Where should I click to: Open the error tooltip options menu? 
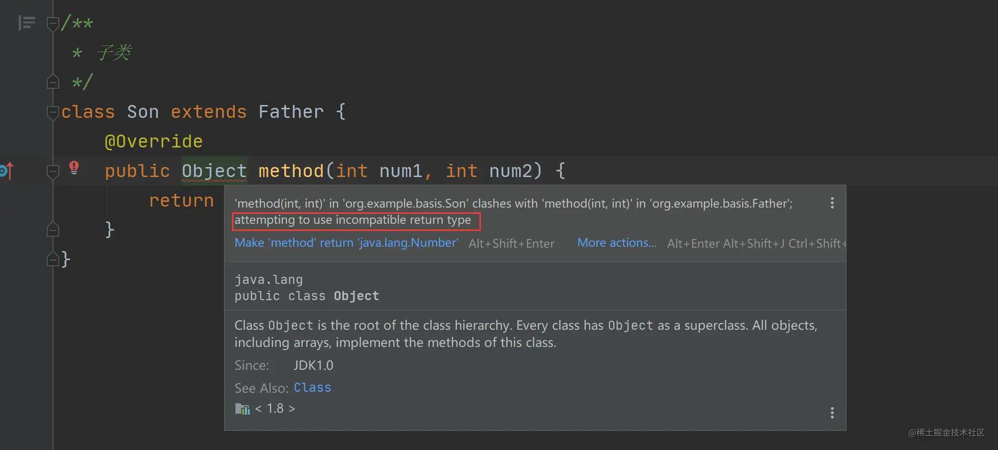coord(832,203)
